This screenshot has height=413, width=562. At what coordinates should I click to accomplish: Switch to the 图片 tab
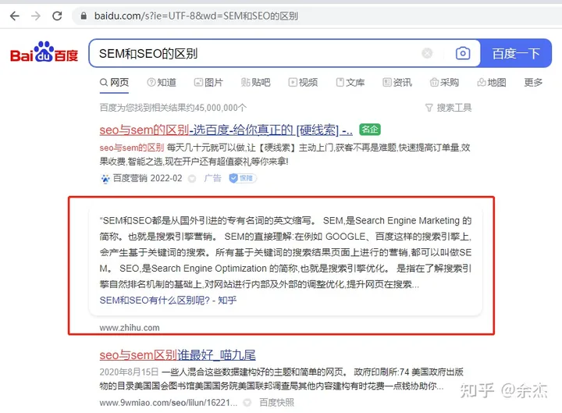pyautogui.click(x=208, y=83)
